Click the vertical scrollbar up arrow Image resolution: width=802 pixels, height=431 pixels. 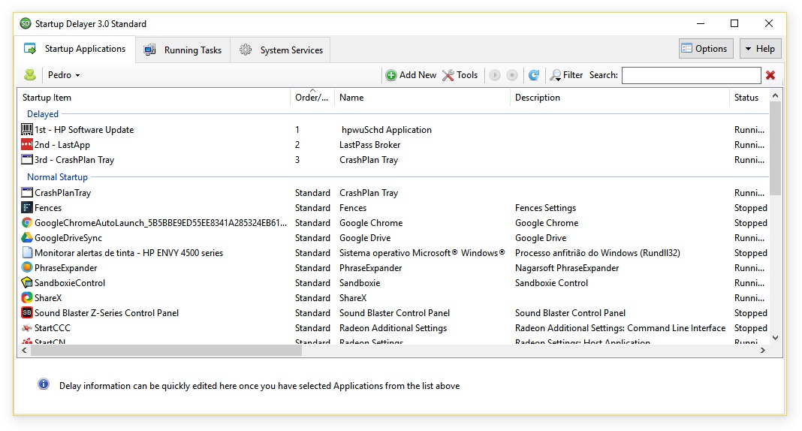tap(776, 95)
